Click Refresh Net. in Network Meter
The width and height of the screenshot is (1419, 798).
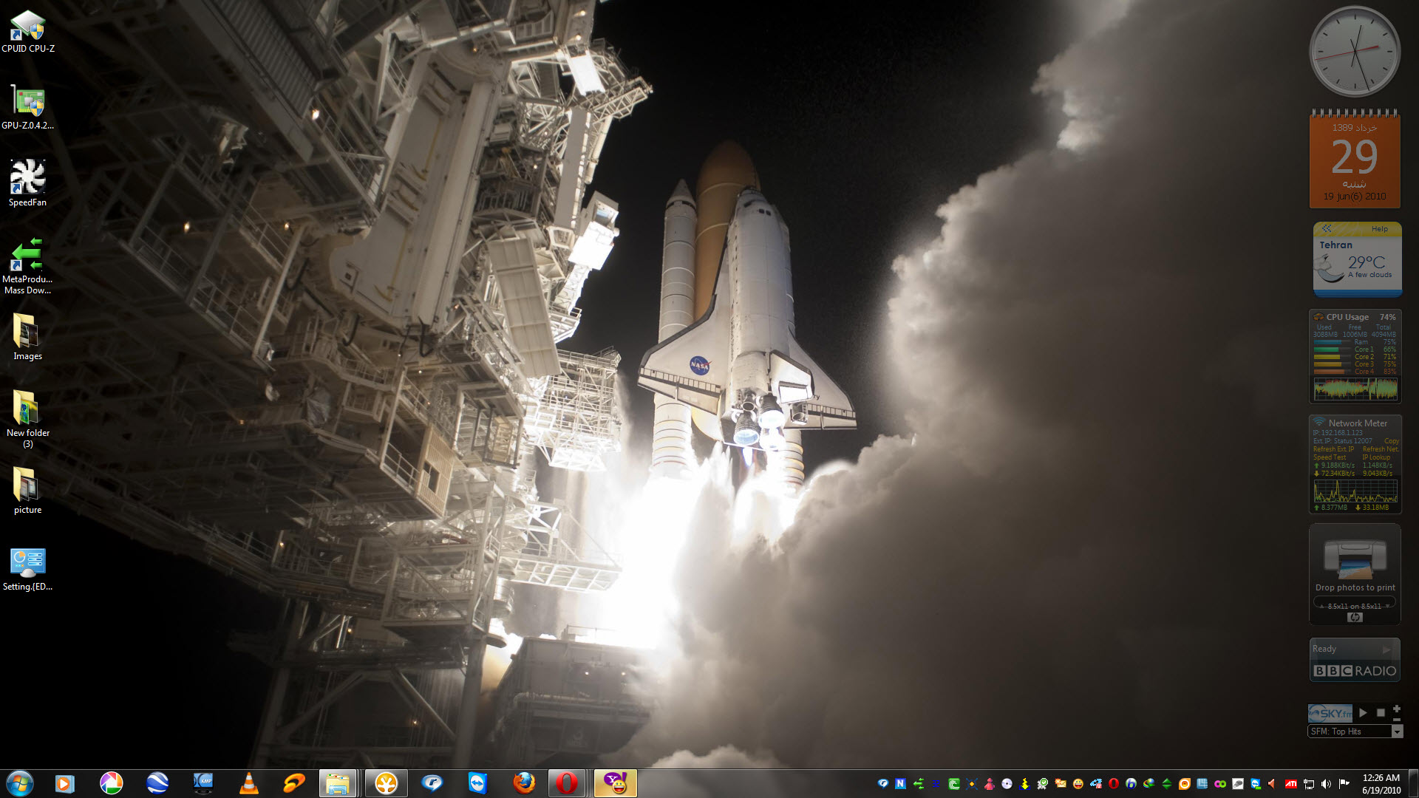coord(1381,449)
